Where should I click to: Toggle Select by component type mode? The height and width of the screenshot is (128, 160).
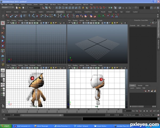[x=50, y=8]
